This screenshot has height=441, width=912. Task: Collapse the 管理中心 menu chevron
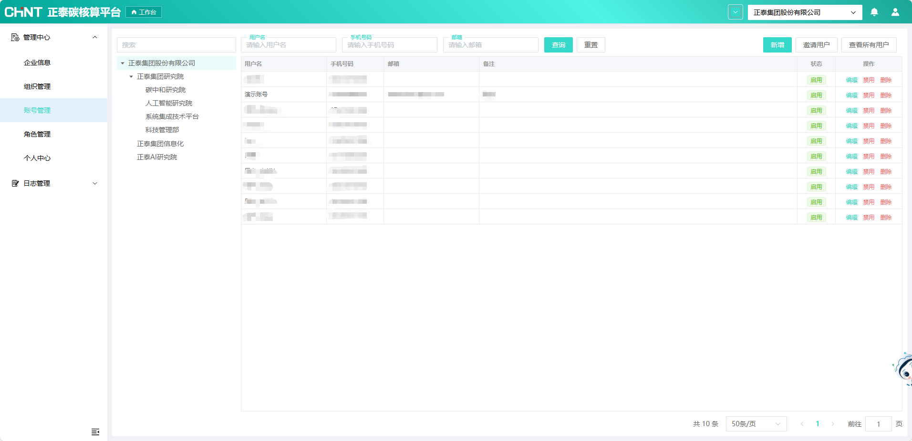tap(95, 37)
